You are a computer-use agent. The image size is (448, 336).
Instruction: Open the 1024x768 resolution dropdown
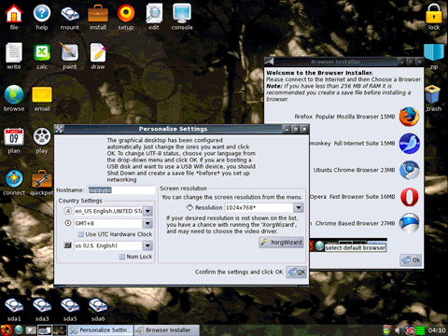click(299, 207)
